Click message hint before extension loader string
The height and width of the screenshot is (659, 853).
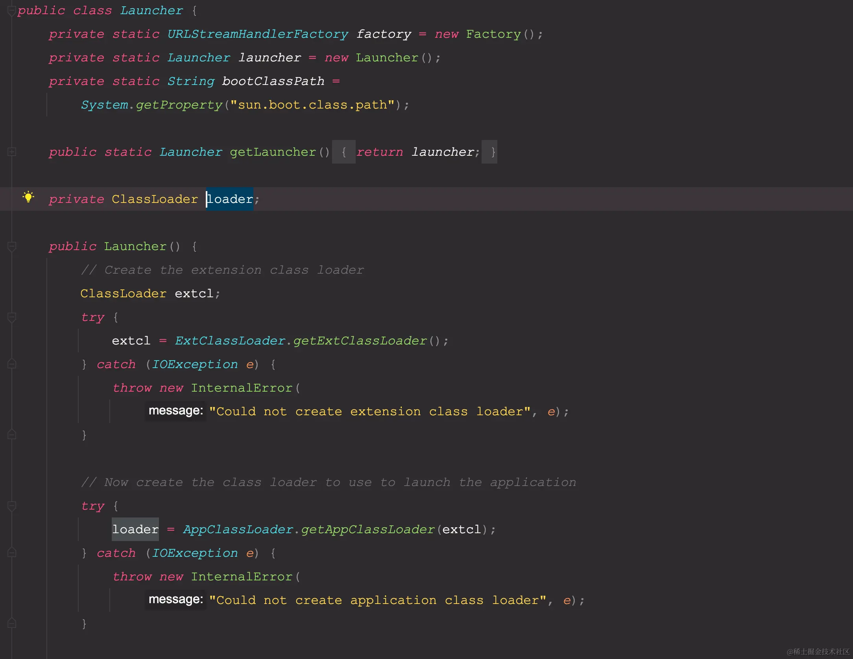pyautogui.click(x=175, y=411)
